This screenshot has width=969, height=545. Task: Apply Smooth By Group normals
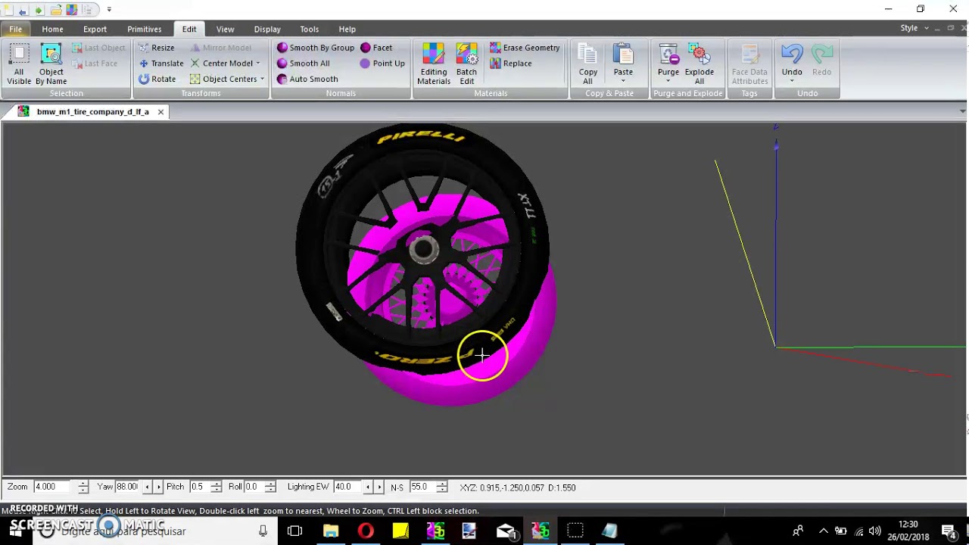[x=316, y=48]
